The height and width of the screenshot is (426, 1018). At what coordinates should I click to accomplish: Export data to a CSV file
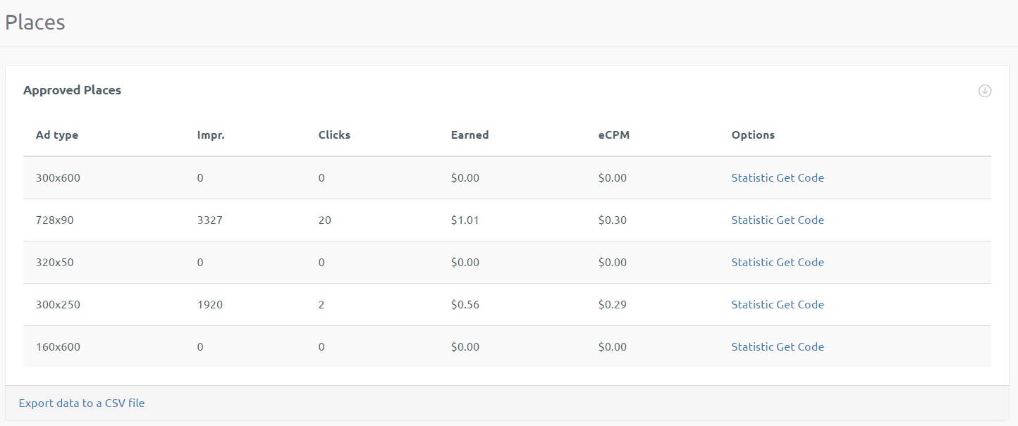click(x=82, y=403)
